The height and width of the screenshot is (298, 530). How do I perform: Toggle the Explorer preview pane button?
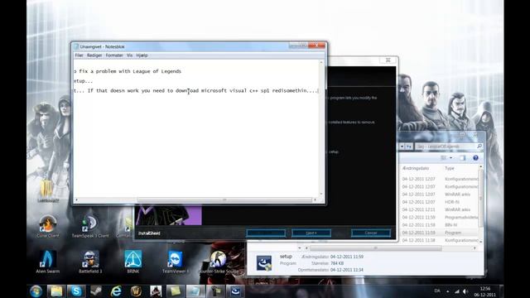462,158
